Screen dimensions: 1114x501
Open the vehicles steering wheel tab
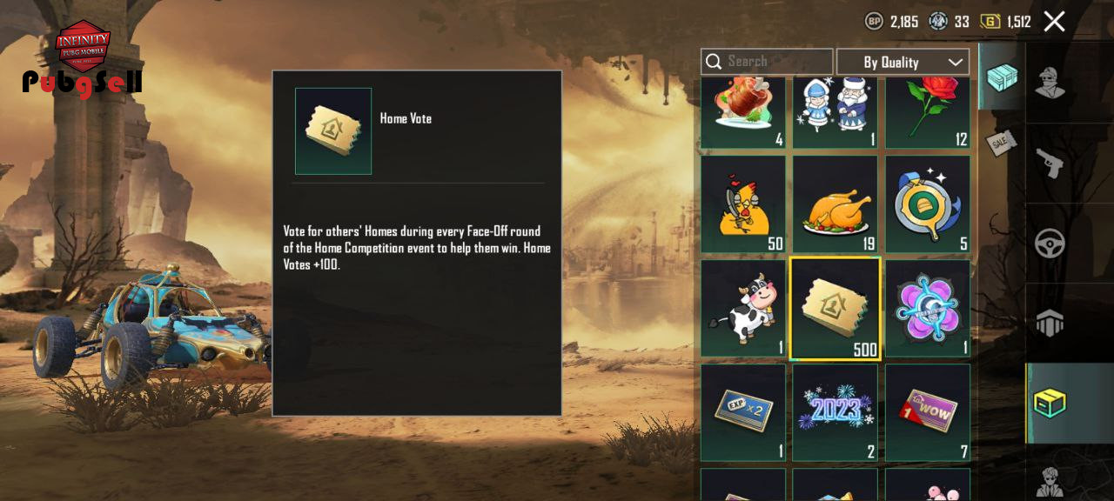click(x=1050, y=243)
